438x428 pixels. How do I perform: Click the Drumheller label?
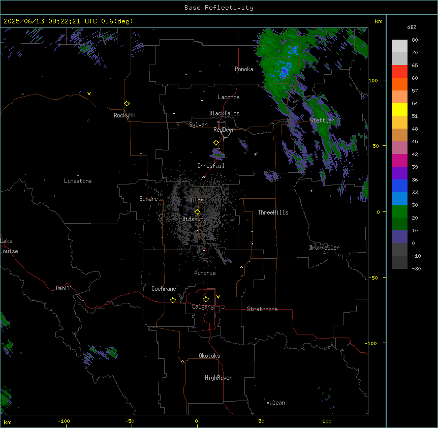click(x=324, y=248)
